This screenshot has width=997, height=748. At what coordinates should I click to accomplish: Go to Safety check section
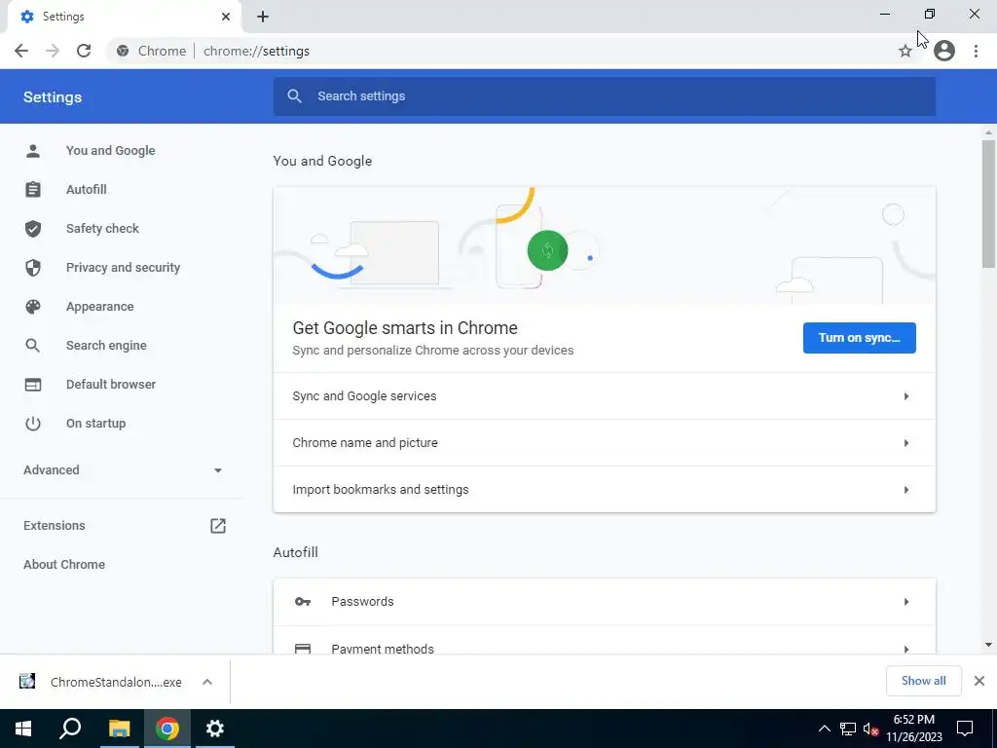(x=102, y=228)
